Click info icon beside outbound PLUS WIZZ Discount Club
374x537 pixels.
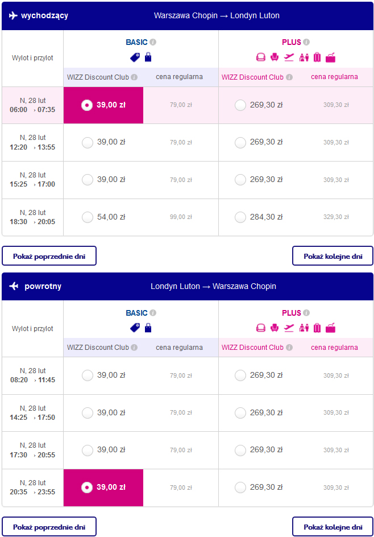(289, 77)
